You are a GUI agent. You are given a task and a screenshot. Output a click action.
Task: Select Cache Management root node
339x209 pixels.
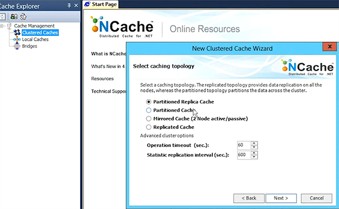point(34,26)
